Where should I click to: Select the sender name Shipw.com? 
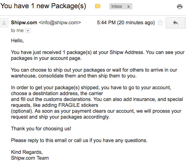(x=24, y=23)
